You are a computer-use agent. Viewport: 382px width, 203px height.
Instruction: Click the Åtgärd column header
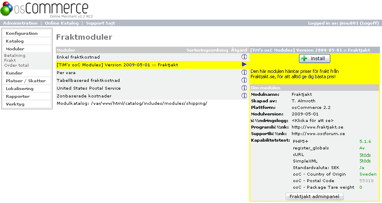tap(239, 50)
